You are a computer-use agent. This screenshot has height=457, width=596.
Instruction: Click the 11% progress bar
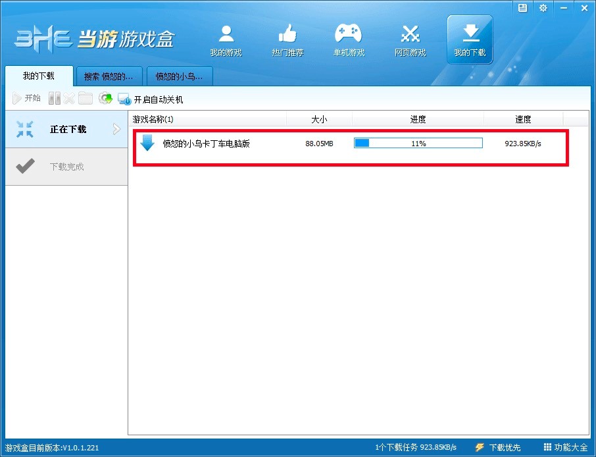point(418,143)
